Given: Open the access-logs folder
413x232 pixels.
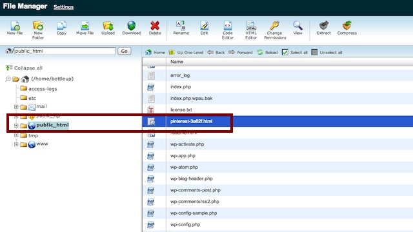Looking at the screenshot, I should [x=43, y=89].
